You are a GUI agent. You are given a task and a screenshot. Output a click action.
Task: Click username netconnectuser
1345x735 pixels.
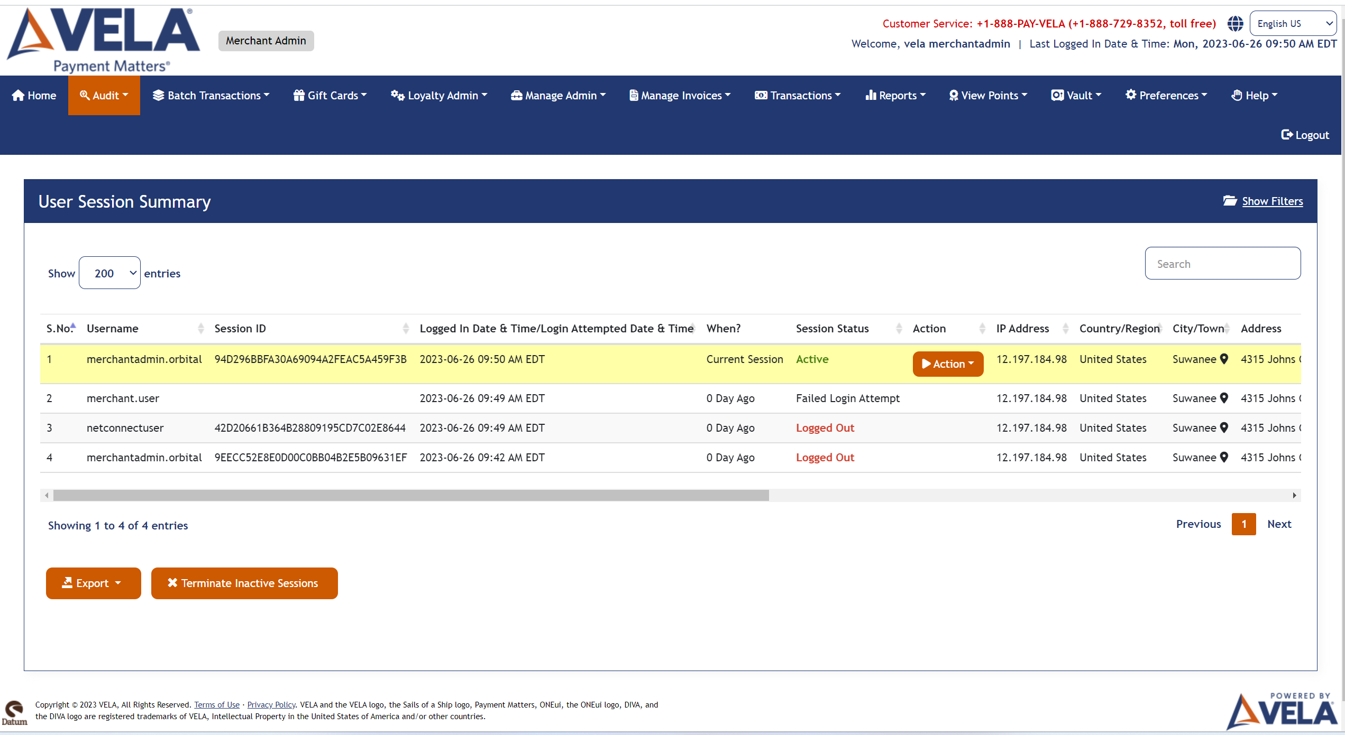(125, 427)
